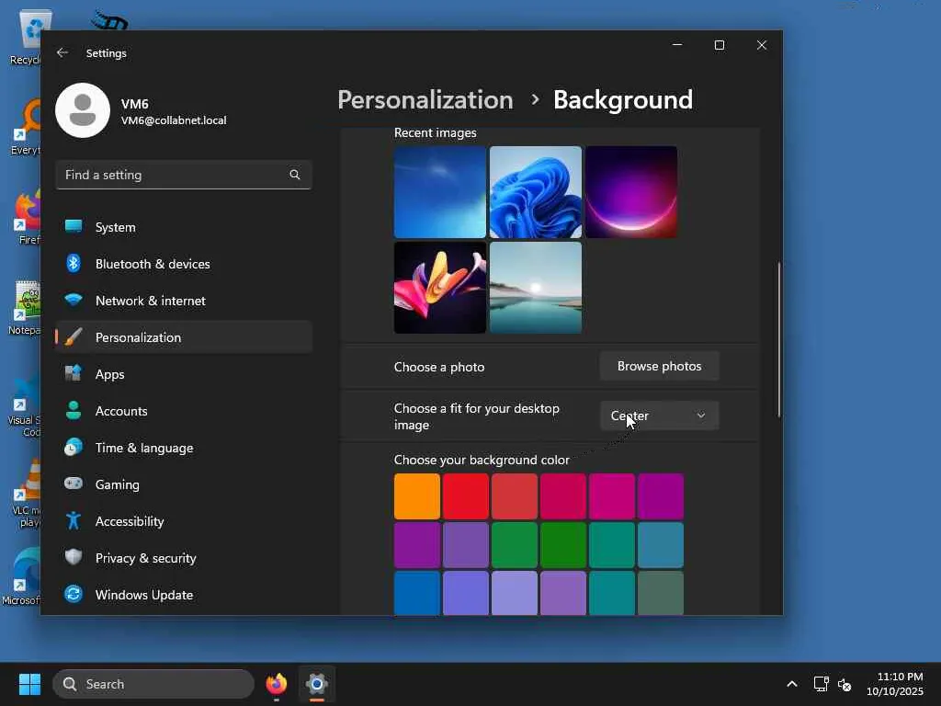Launch Firefox from the taskbar

click(276, 684)
